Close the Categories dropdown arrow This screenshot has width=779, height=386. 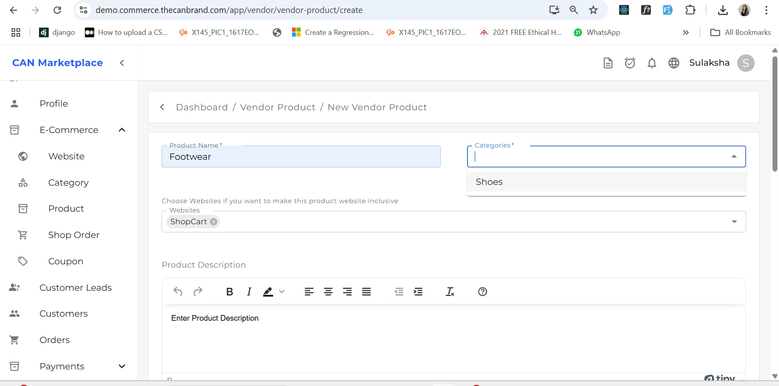734,157
